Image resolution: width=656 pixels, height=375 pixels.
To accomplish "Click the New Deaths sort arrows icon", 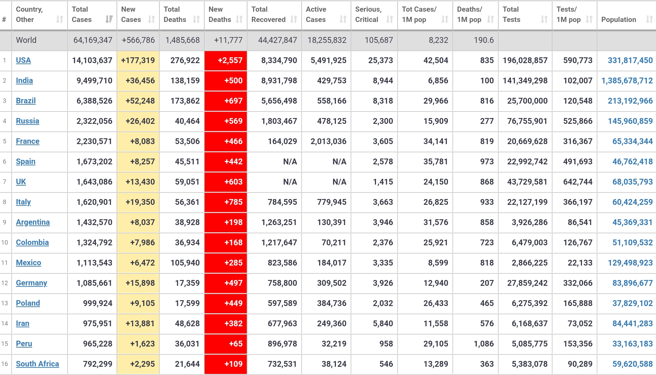I will point(239,20).
